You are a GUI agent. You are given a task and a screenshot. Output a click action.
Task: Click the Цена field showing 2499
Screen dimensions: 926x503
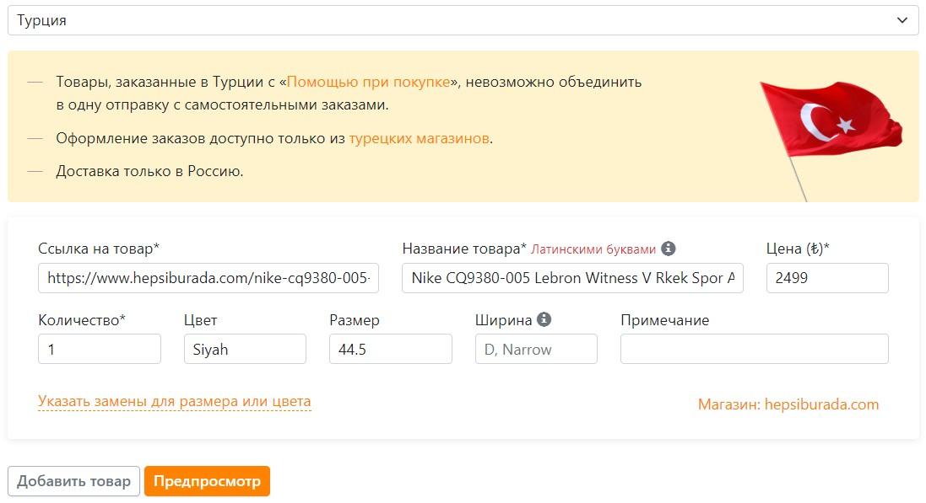pos(827,278)
